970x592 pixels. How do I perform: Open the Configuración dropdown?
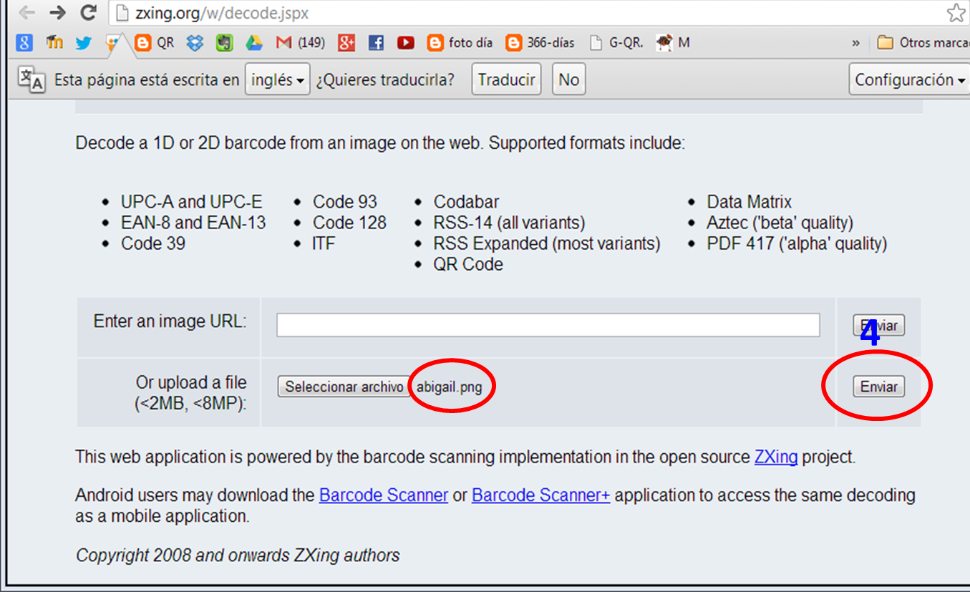(x=909, y=79)
